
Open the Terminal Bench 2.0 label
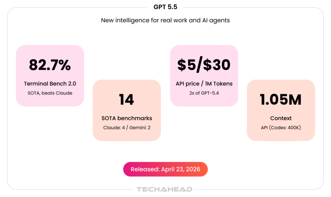click(x=50, y=83)
